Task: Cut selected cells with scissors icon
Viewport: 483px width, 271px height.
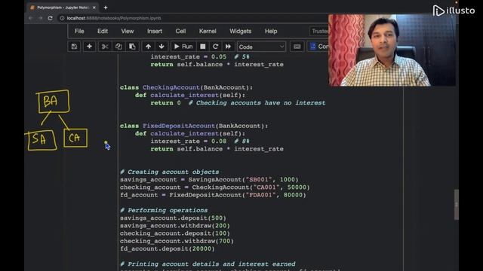Action: (105, 47)
